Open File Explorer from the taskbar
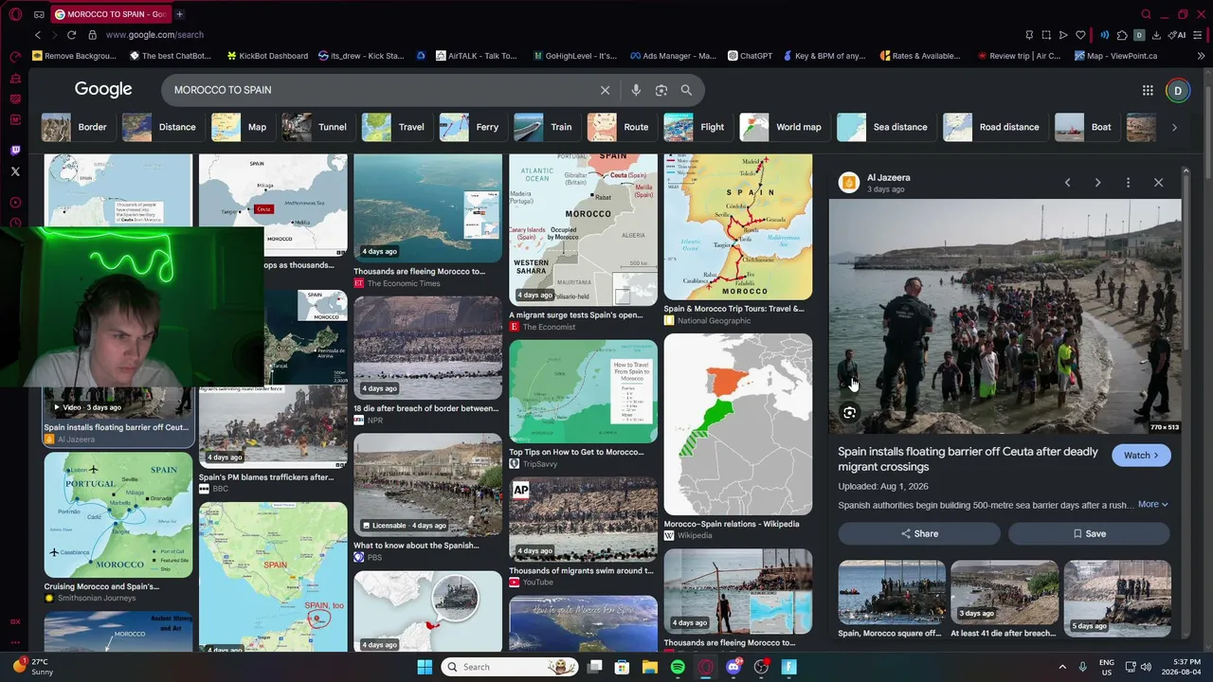This screenshot has width=1213, height=682. (649, 667)
